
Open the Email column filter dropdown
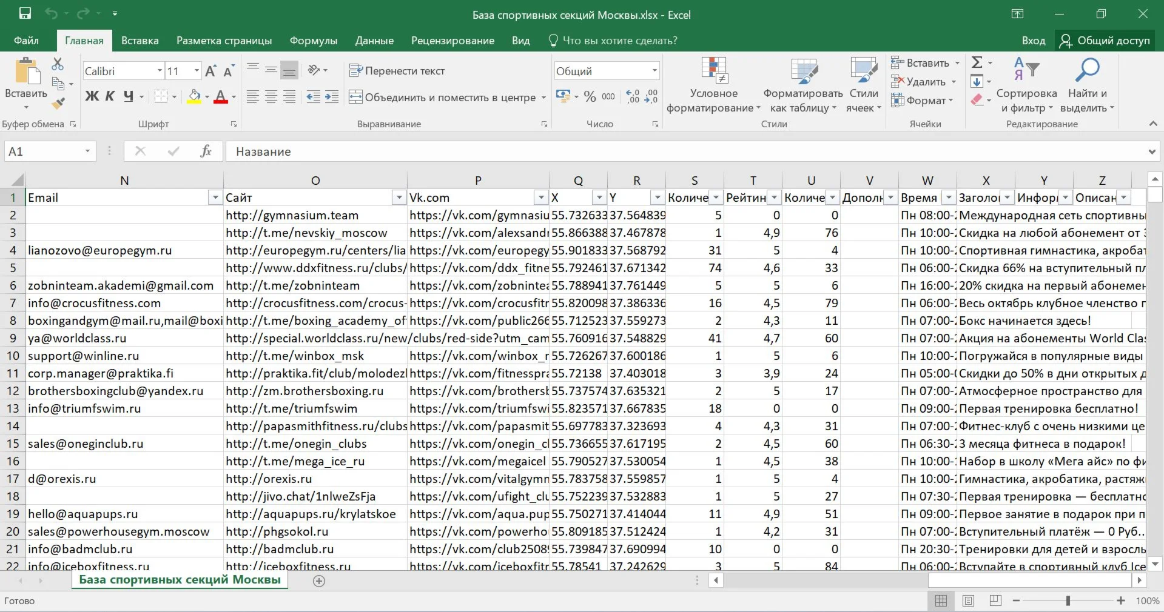(215, 198)
